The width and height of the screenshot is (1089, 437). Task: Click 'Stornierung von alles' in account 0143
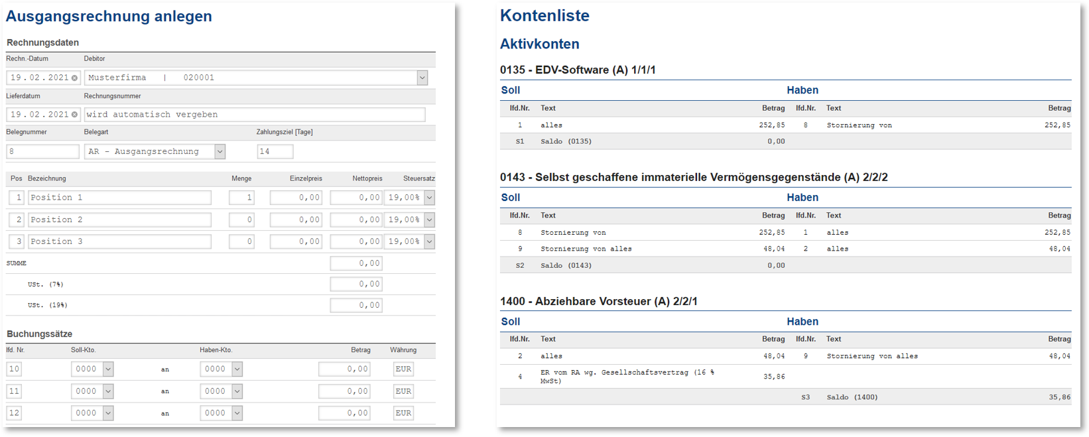(586, 249)
